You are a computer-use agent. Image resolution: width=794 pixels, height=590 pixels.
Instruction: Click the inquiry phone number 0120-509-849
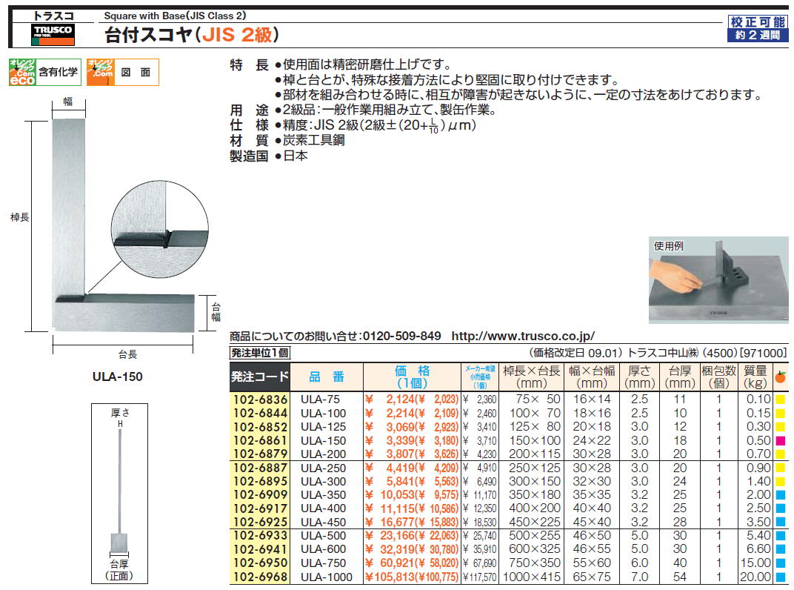pos(402,336)
